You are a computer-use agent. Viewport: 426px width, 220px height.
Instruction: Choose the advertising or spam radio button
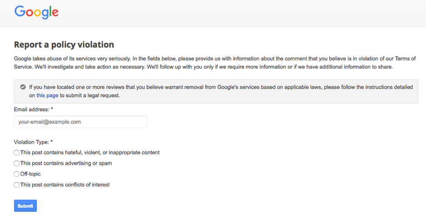click(x=17, y=163)
